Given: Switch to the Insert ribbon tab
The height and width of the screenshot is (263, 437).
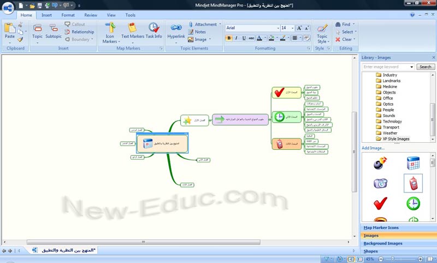Looking at the screenshot, I should [x=46, y=15].
